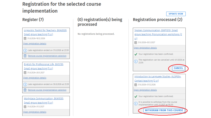Click info icon beside withdrawal deadline notice
This screenshot has height=118, width=211.
[x=136, y=104]
